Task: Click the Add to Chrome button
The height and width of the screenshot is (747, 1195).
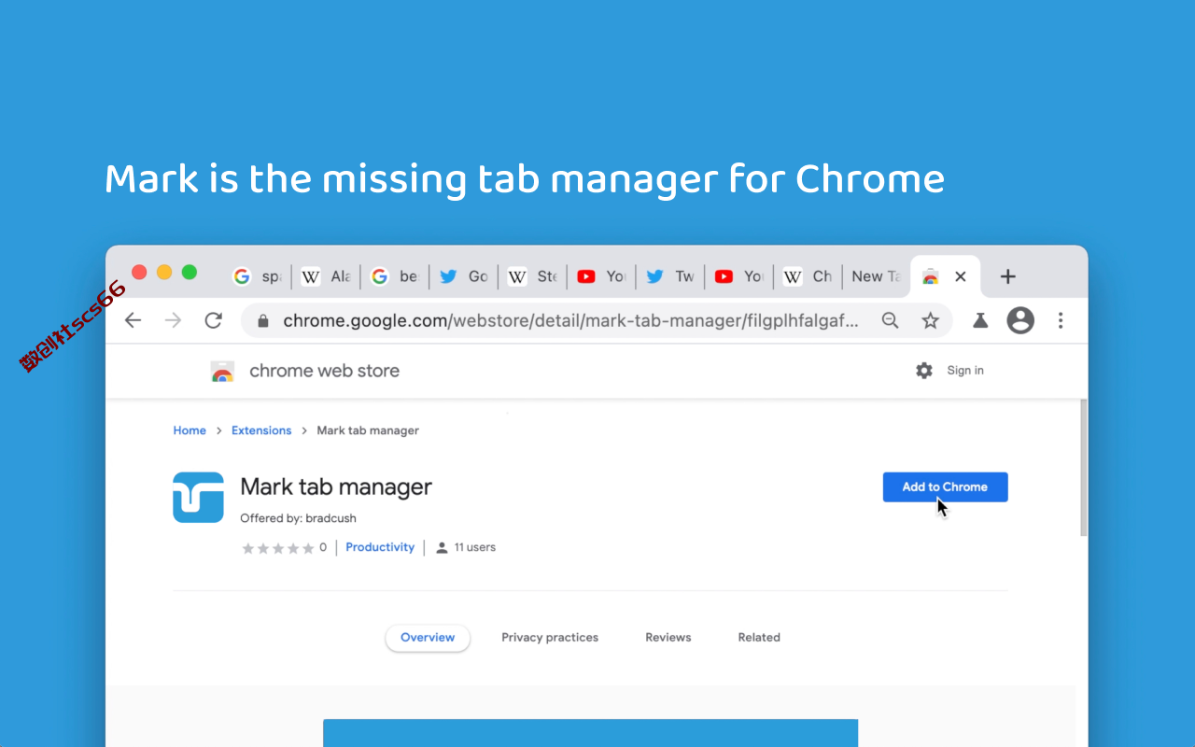Action: [x=945, y=487]
